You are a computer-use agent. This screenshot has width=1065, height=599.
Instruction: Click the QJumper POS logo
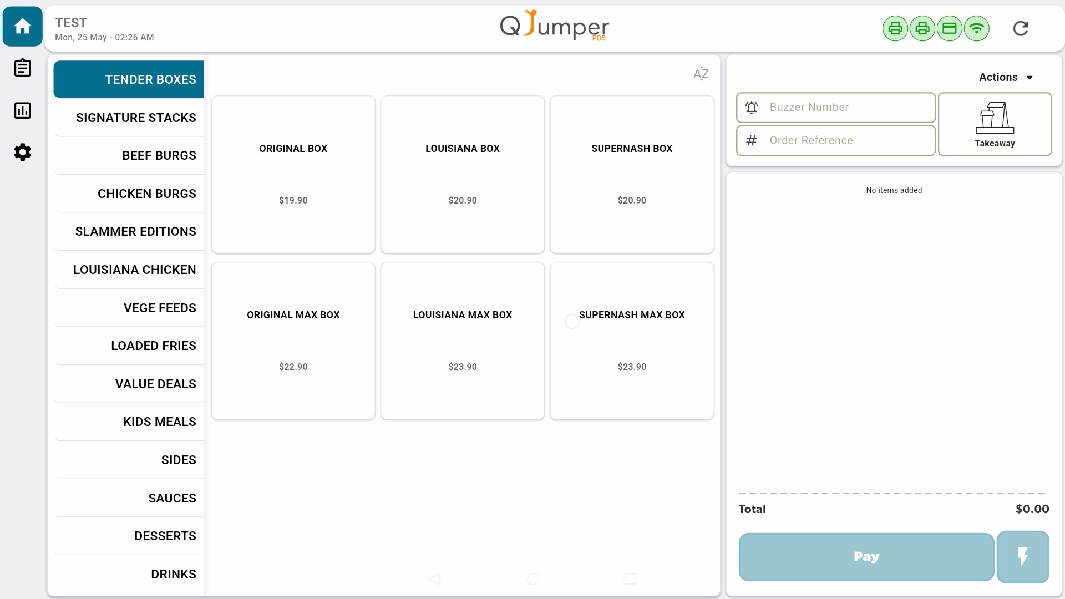(x=555, y=26)
